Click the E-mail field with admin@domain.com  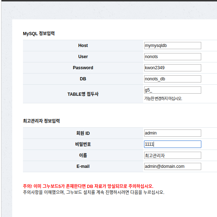point(172,166)
